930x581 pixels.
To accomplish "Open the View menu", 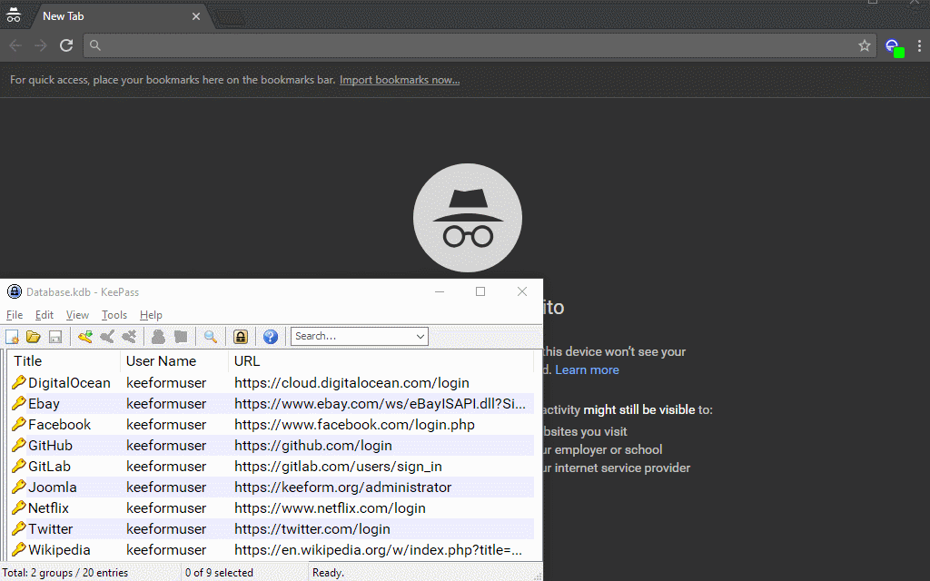I will 77,314.
